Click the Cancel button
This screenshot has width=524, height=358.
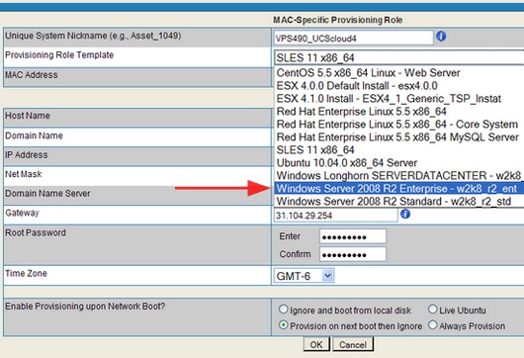click(353, 344)
